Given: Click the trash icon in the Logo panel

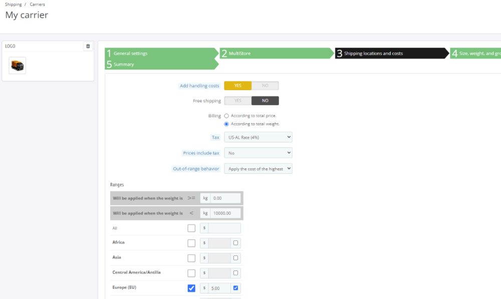Looking at the screenshot, I should [88, 46].
